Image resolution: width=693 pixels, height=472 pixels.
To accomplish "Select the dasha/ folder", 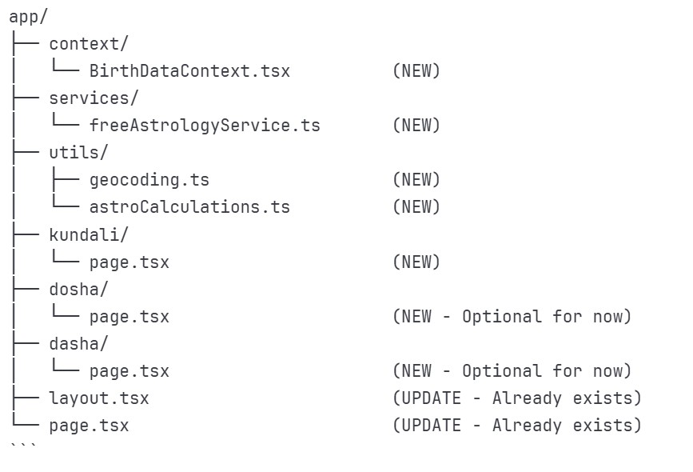I will 78,343.
